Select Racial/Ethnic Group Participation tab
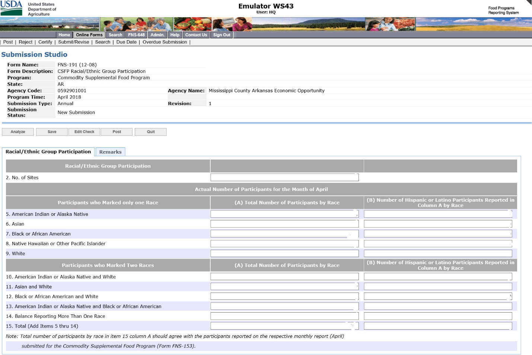The height and width of the screenshot is (355, 532). click(x=48, y=152)
